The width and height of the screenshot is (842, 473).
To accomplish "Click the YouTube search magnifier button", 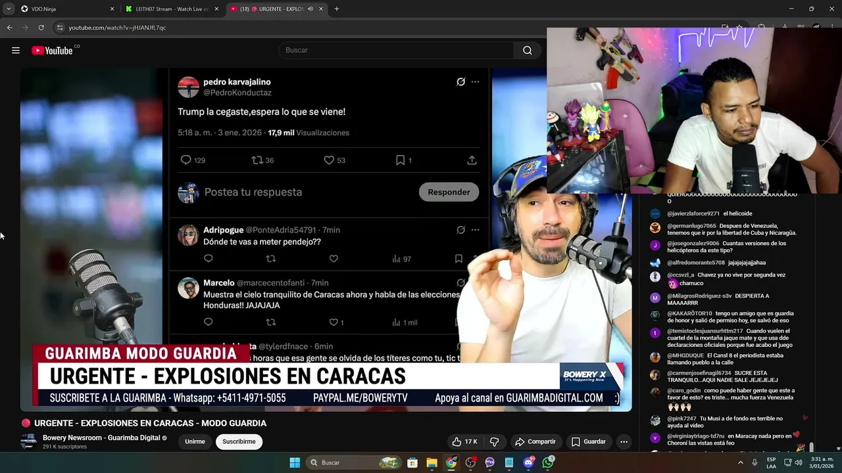I will coord(528,51).
